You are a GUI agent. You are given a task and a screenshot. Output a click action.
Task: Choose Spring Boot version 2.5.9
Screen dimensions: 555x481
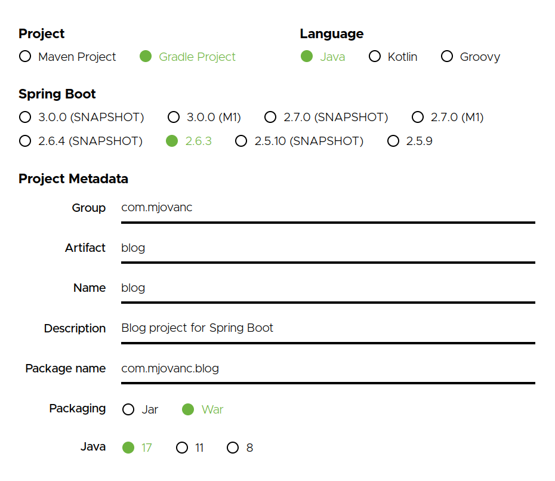click(393, 141)
